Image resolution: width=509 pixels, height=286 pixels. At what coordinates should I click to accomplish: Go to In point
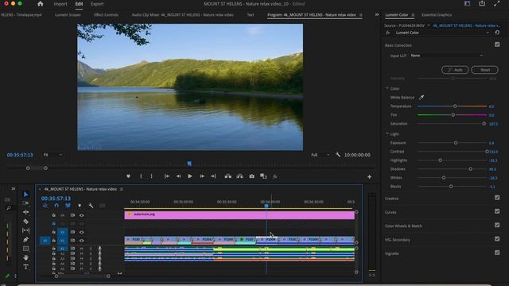pyautogui.click(x=167, y=176)
